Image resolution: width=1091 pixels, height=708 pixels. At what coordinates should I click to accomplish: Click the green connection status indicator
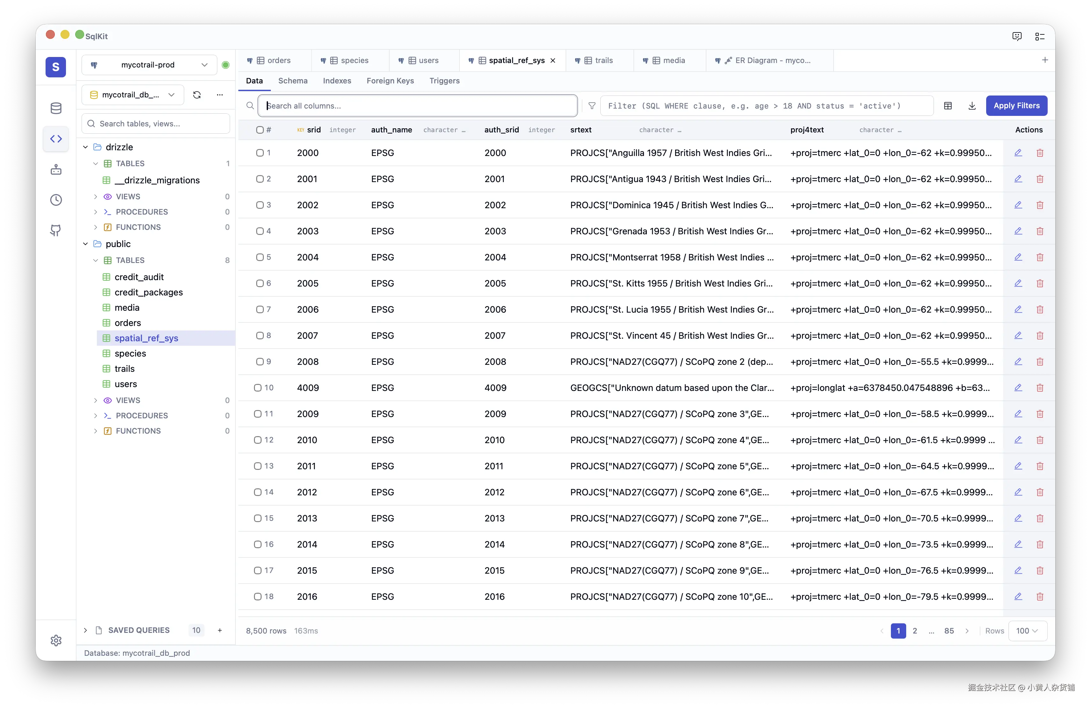tap(226, 65)
